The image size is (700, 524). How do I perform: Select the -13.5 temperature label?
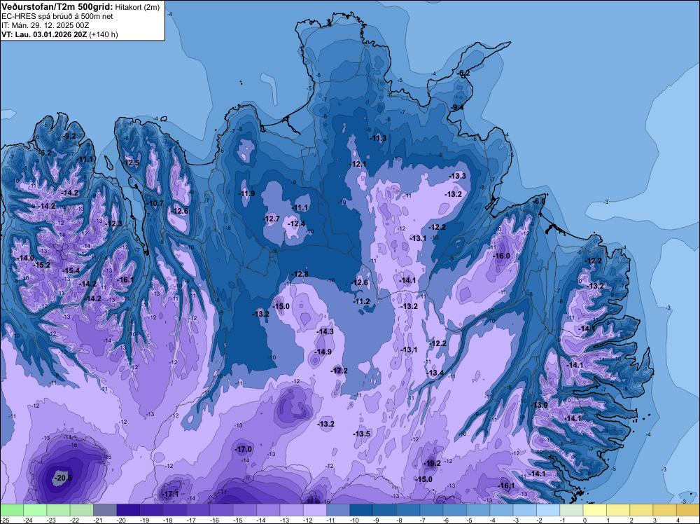362,434
